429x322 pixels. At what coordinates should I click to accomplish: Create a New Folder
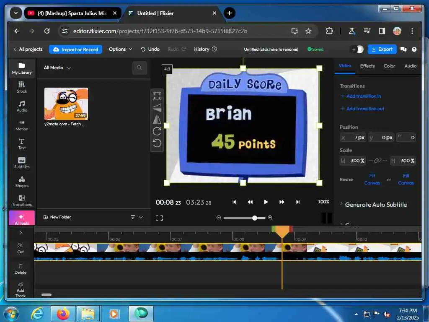coord(57,217)
